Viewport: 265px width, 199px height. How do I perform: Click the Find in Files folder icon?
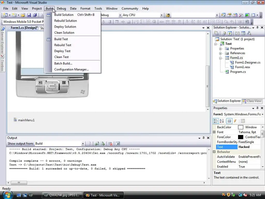[168, 15]
